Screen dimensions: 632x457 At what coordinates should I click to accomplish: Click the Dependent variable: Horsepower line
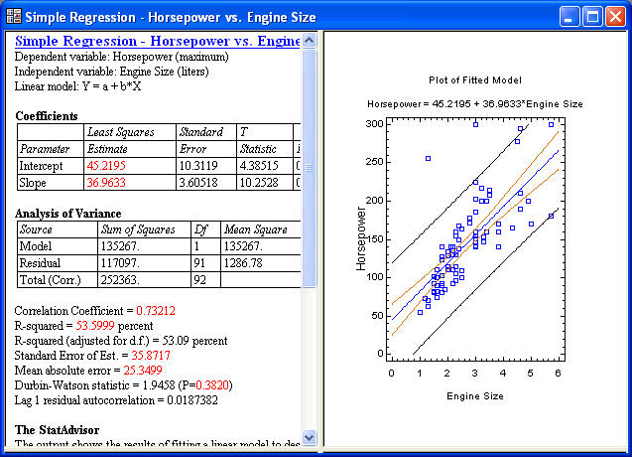122,57
